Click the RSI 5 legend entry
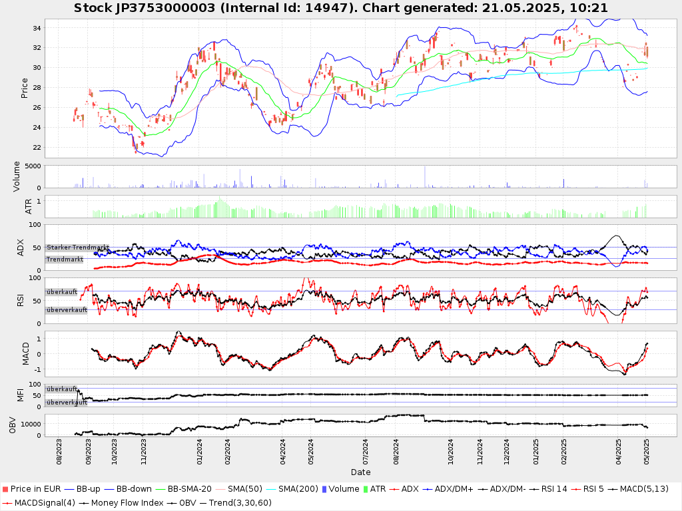 click(x=587, y=489)
